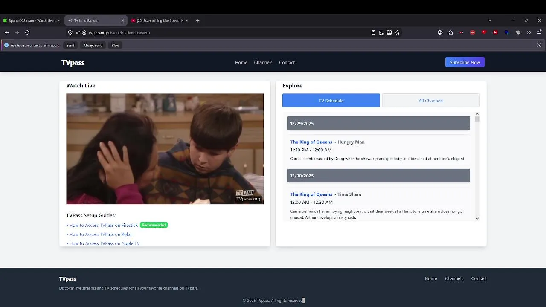Bookmark this page with the star icon
Image resolution: width=546 pixels, height=307 pixels.
398,32
